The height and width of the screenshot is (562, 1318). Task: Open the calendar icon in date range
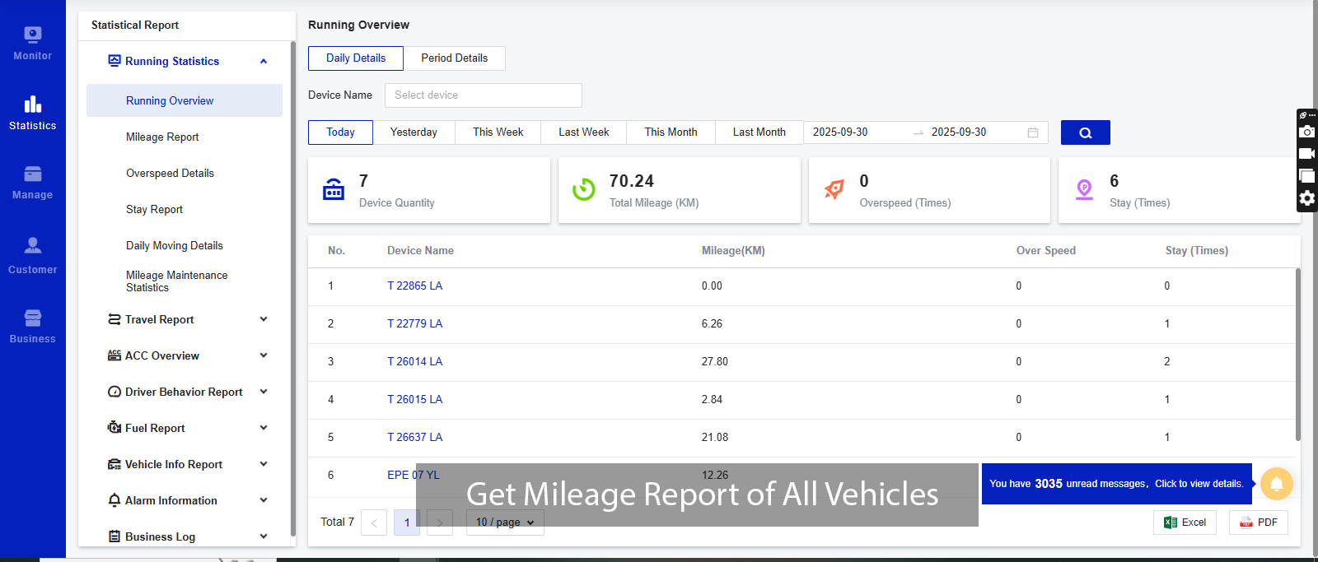coord(1032,132)
